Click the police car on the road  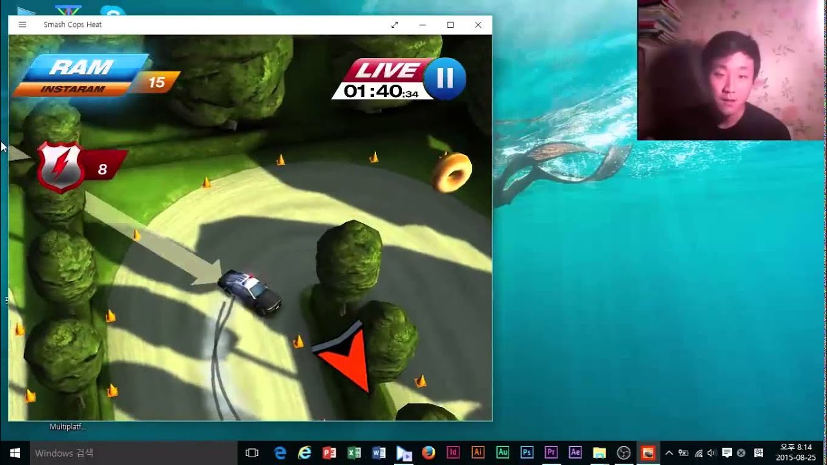(249, 293)
